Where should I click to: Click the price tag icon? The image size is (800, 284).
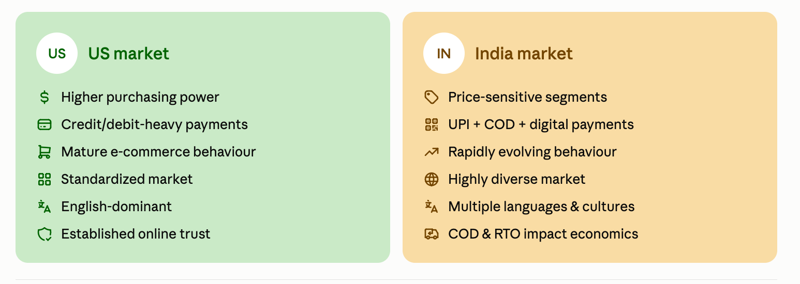432,97
